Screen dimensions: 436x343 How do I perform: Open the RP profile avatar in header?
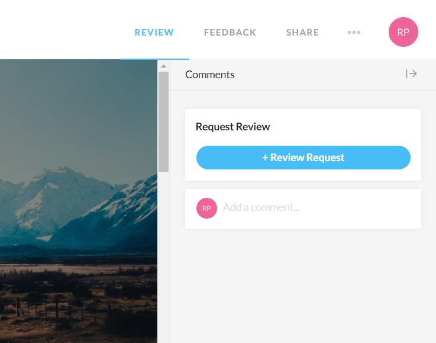[403, 33]
